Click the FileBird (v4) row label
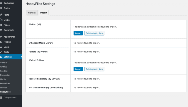The image size is (188, 107). pos(35,24)
